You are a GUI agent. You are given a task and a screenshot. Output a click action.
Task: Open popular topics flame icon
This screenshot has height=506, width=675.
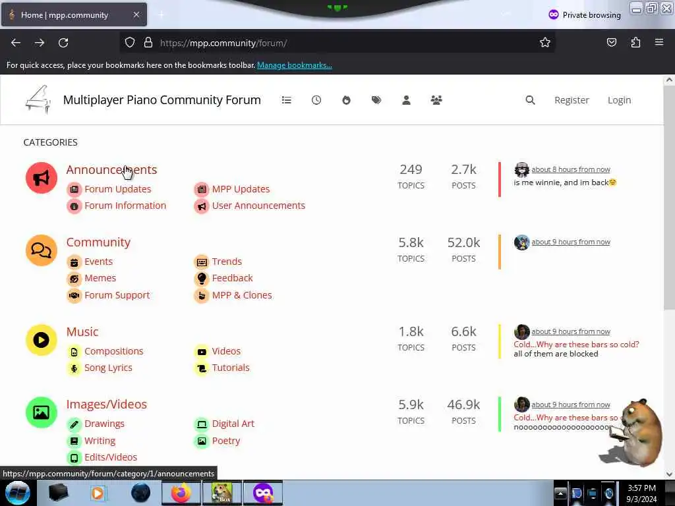(x=346, y=100)
